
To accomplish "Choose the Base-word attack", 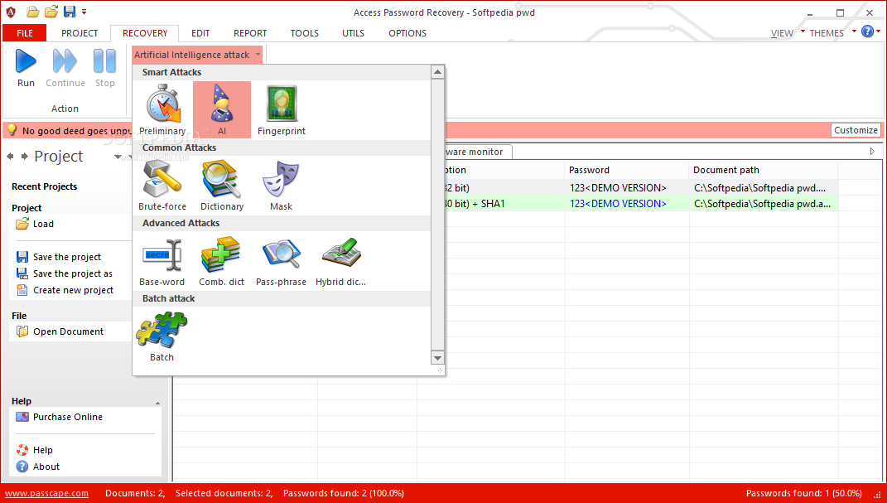I will point(162,261).
